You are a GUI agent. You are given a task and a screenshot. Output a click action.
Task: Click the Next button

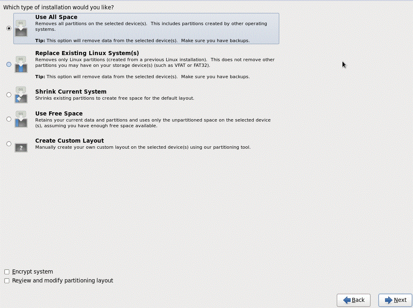pos(394,300)
